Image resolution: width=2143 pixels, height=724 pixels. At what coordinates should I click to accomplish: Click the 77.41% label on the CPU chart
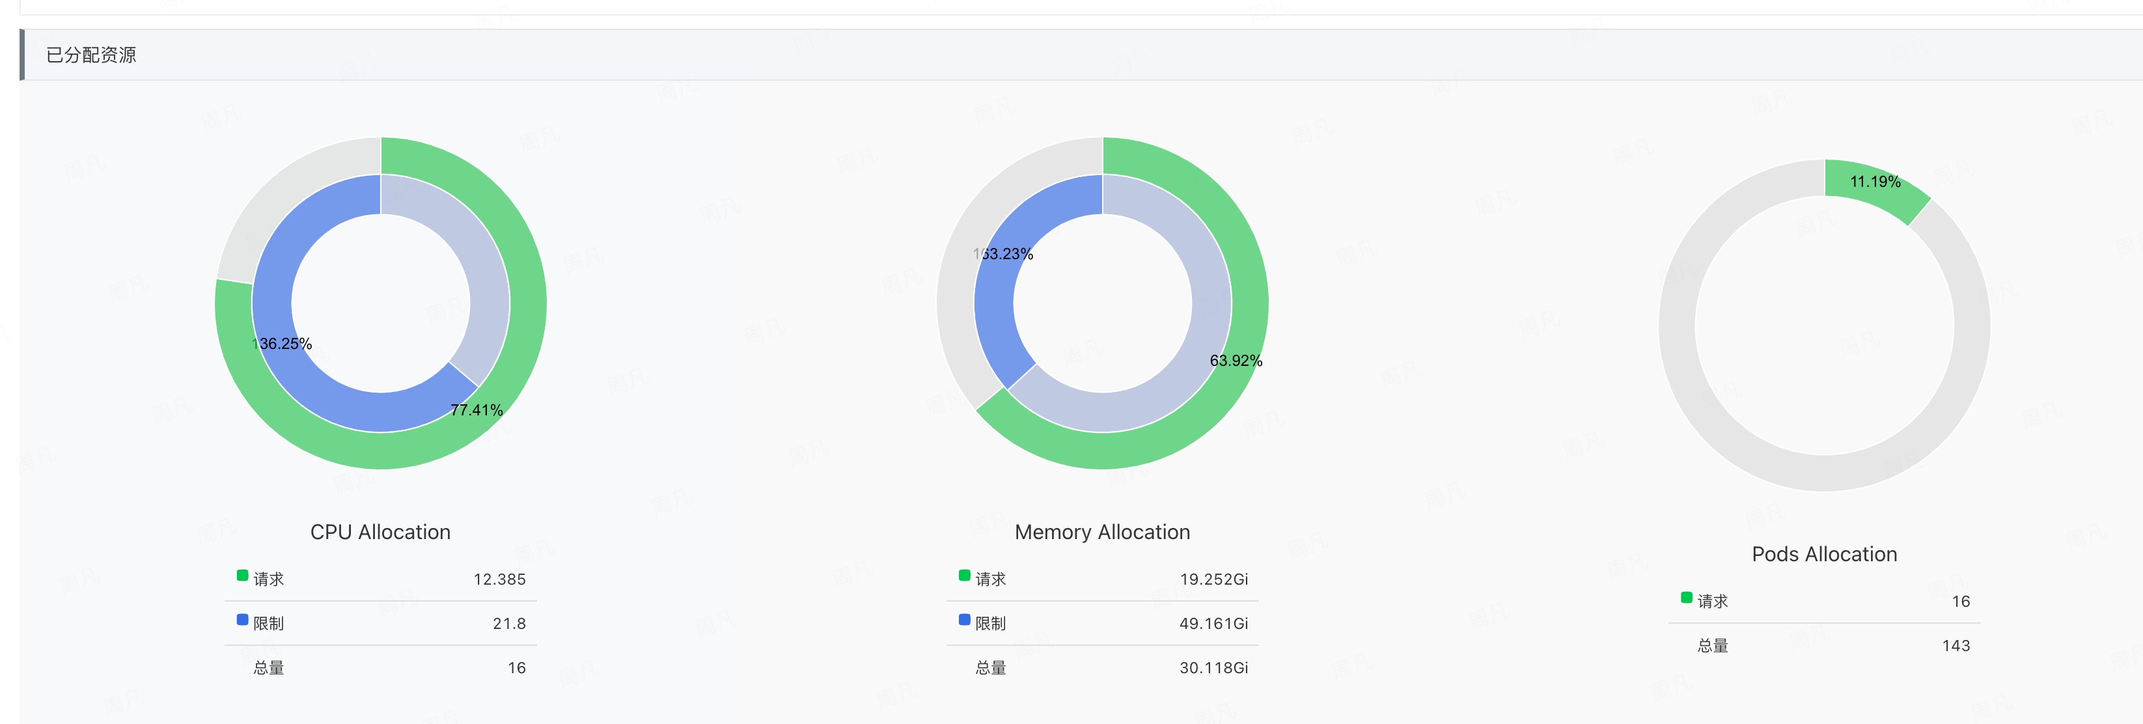coord(477,409)
